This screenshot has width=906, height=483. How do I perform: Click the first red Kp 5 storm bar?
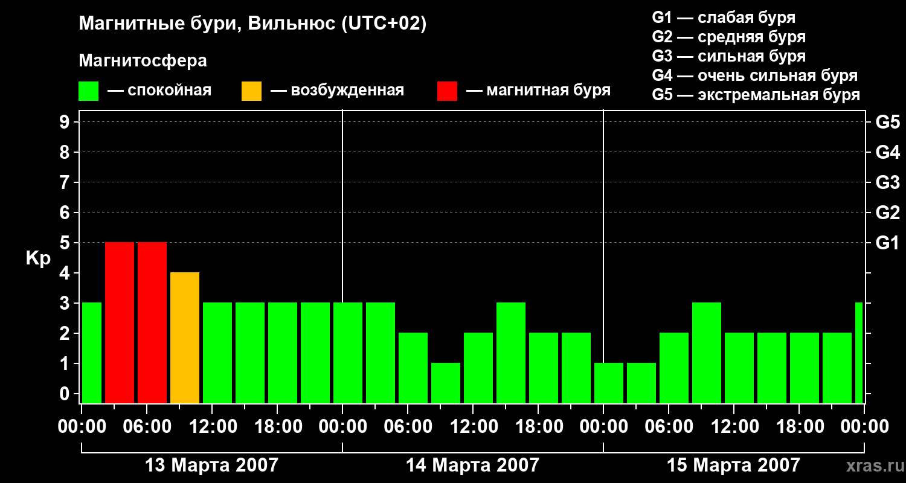click(120, 322)
